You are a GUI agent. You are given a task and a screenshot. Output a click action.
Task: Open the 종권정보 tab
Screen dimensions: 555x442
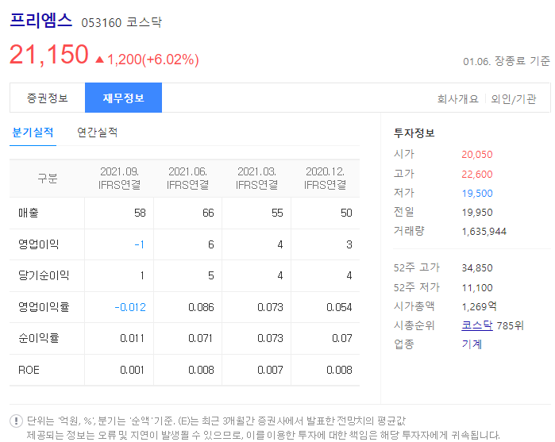click(48, 98)
